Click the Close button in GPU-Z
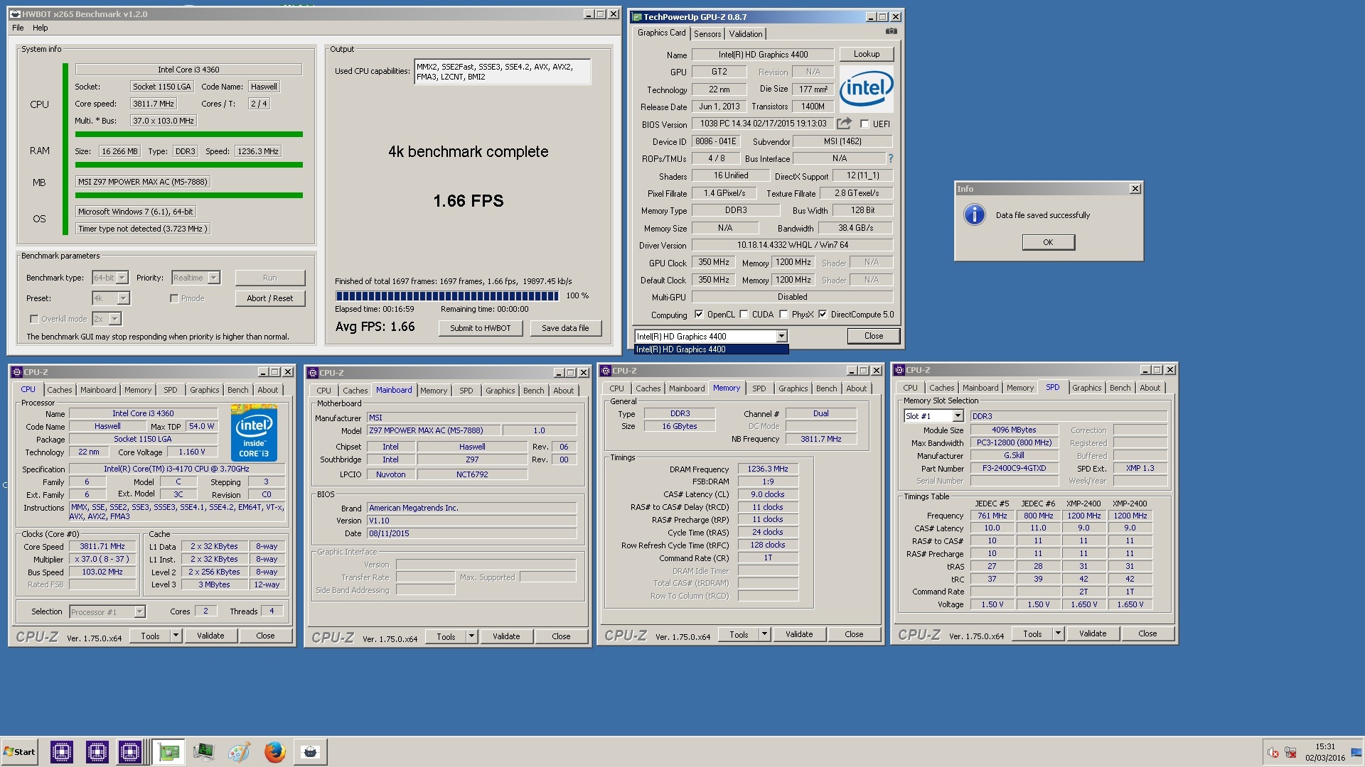Image resolution: width=1365 pixels, height=767 pixels. click(x=874, y=336)
